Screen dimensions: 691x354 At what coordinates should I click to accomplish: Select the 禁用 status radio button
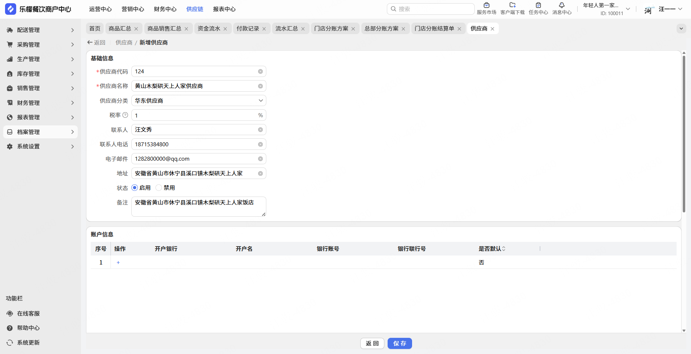[159, 188]
